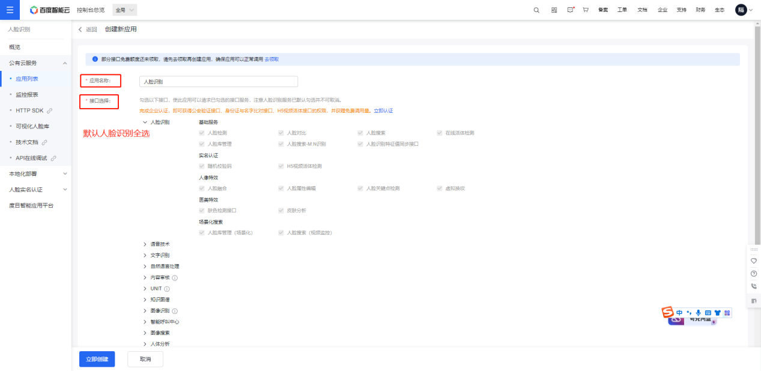
Task: Click the back-to-top list icon
Action: coord(754,300)
